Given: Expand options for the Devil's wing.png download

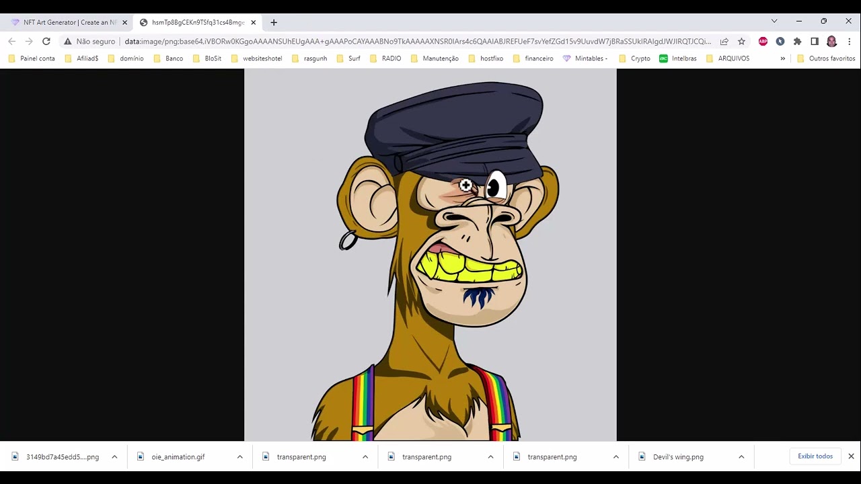Looking at the screenshot, I should [741, 457].
